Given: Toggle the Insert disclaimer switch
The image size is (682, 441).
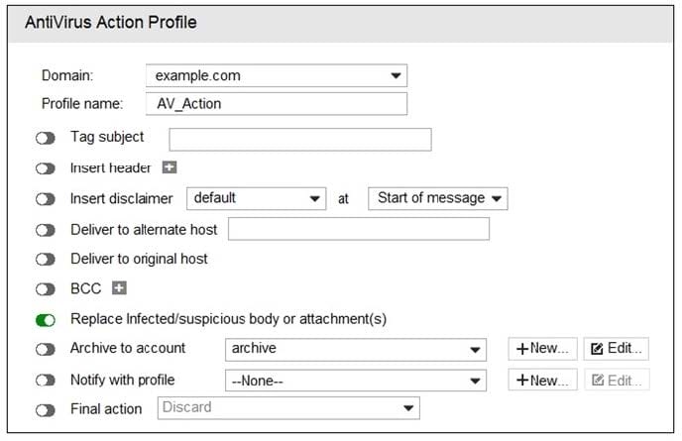Looking at the screenshot, I should pos(46,199).
